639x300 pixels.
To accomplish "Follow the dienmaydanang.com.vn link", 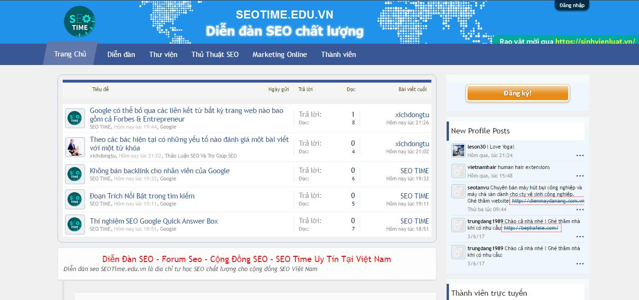I will [548, 201].
